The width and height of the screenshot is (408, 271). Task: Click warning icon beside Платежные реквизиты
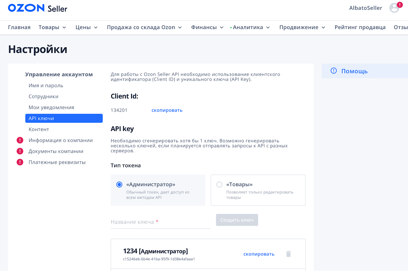coord(20,162)
